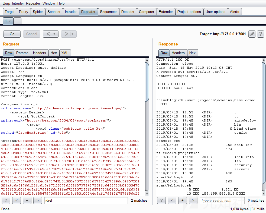Viewport: 266px width, 213px height.
Task: Click the request pane scrollbar up arrow
Action: click(147, 60)
